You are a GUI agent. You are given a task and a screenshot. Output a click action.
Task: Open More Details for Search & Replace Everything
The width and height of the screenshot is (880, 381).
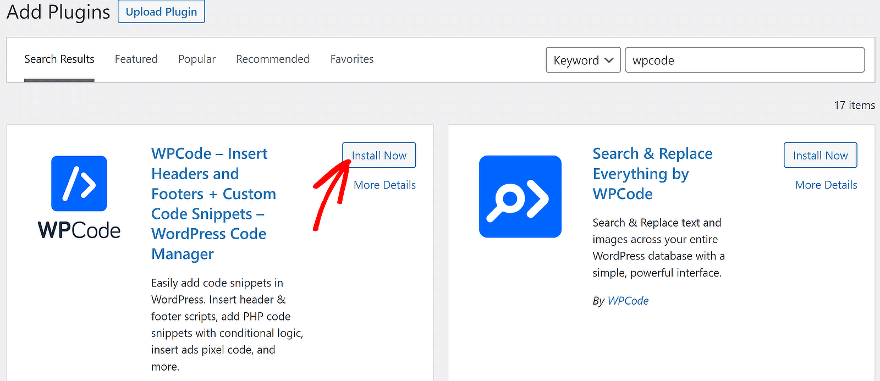[x=826, y=185]
